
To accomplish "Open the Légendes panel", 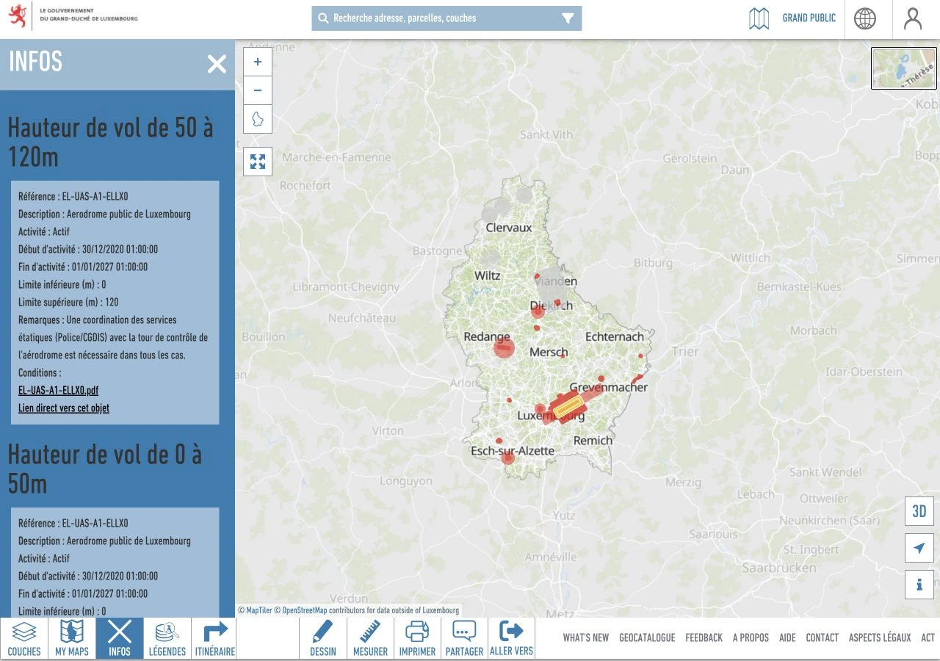I will click(167, 638).
